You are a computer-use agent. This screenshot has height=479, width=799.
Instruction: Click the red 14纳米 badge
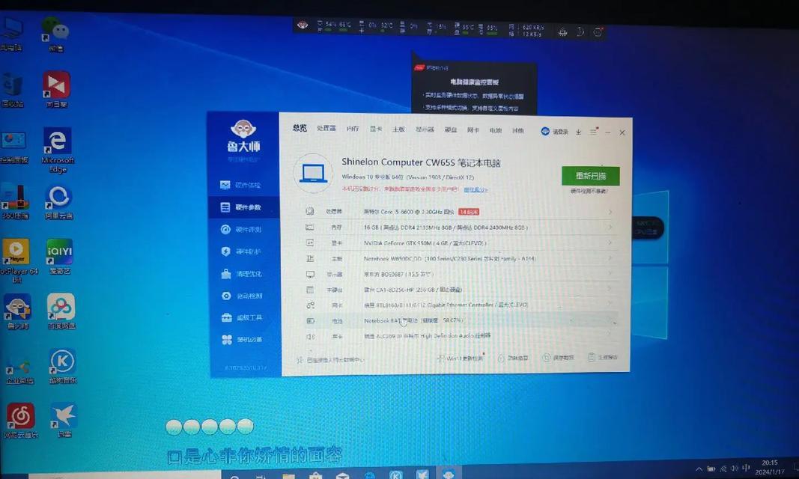click(468, 212)
